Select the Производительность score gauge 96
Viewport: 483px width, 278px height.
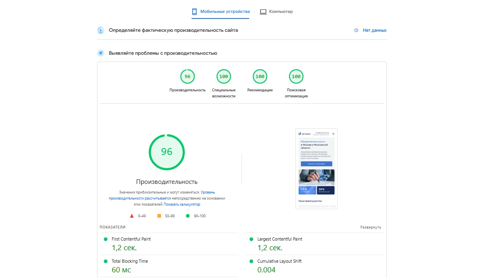tap(188, 76)
